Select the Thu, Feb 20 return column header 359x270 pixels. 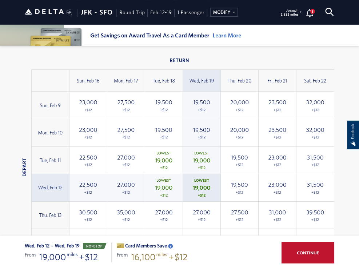pyautogui.click(x=239, y=81)
